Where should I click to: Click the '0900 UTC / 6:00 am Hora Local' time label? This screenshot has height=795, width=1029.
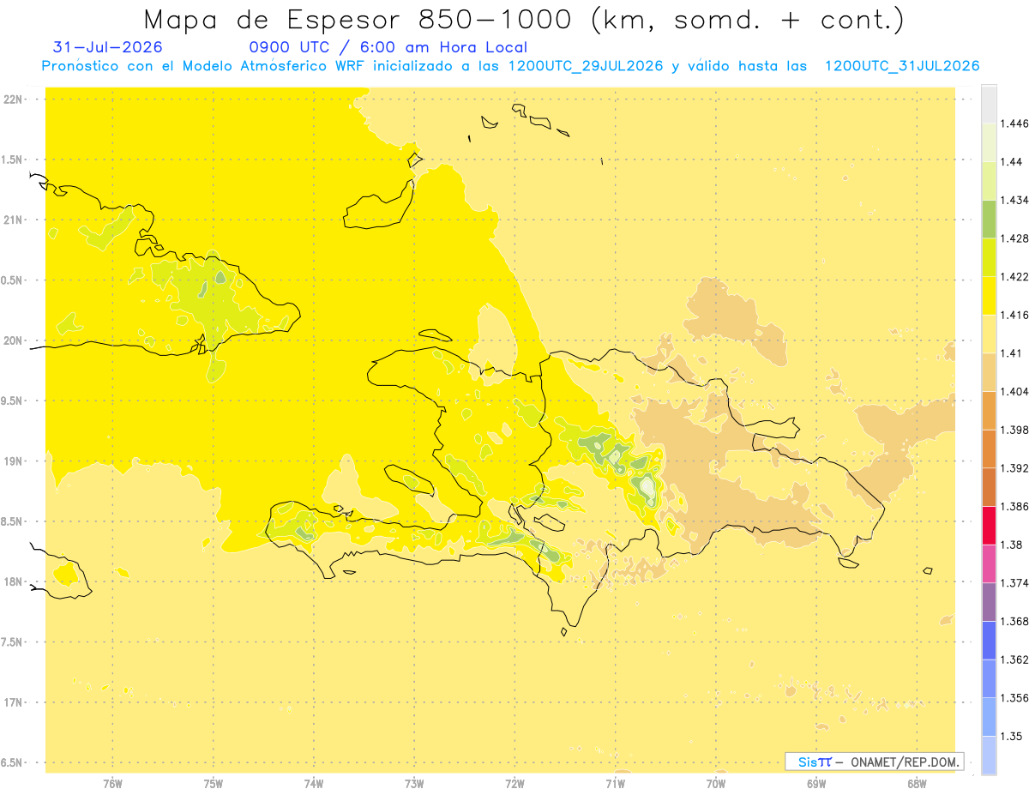click(x=388, y=47)
